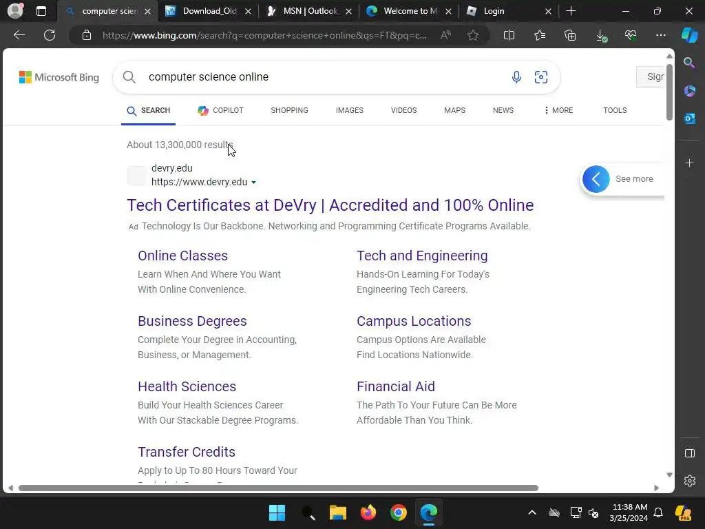Open Transfer Credits link

point(186,452)
